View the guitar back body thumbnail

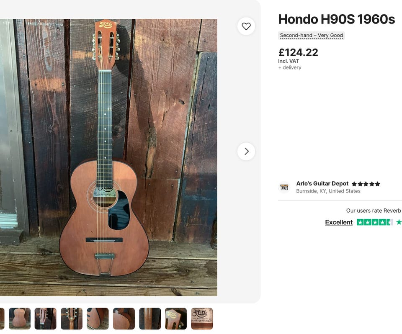coord(20,319)
